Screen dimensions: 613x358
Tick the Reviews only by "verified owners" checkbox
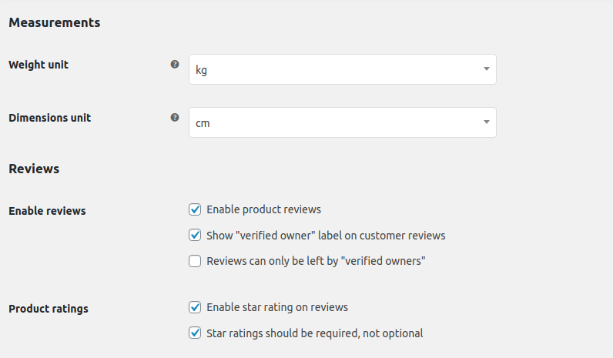coord(195,262)
